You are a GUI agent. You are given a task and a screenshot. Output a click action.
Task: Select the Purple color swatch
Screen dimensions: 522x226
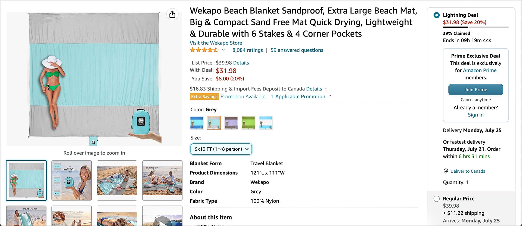pos(231,122)
